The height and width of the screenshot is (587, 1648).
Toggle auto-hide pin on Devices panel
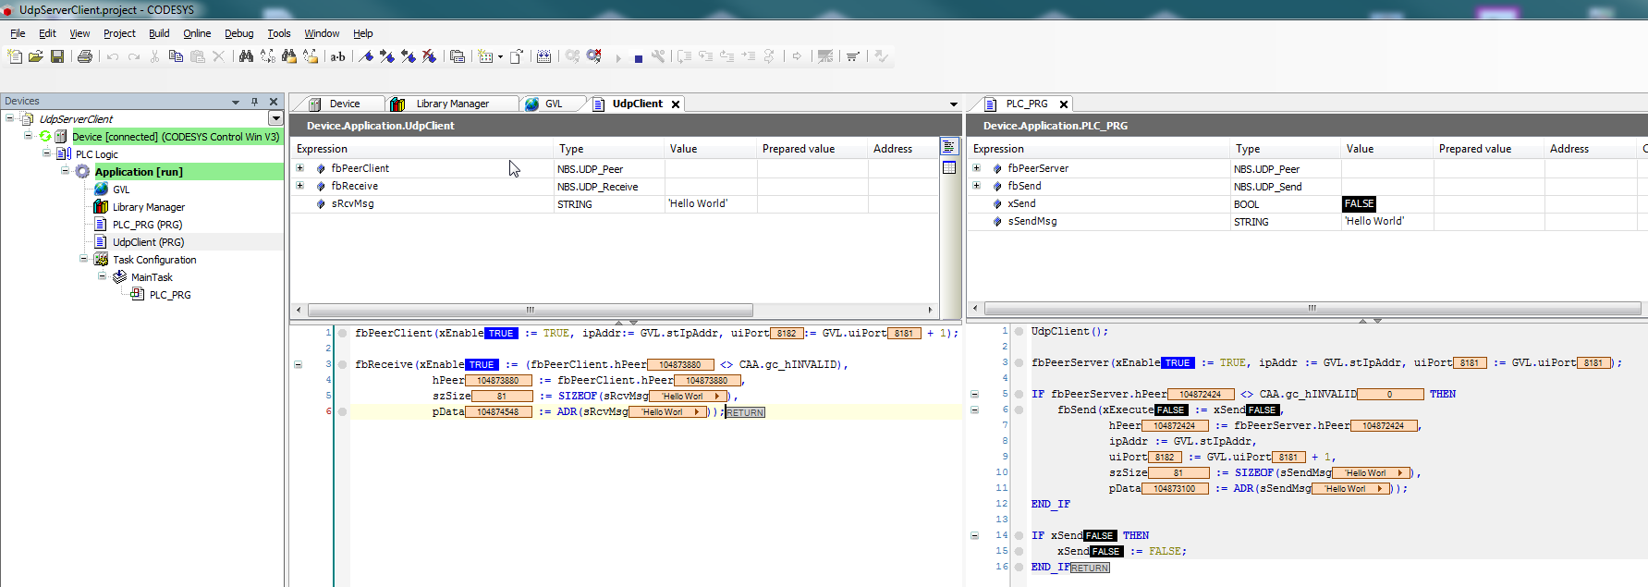[x=254, y=102]
